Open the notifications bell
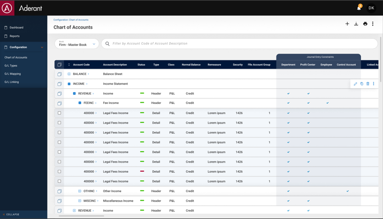 tap(359, 8)
